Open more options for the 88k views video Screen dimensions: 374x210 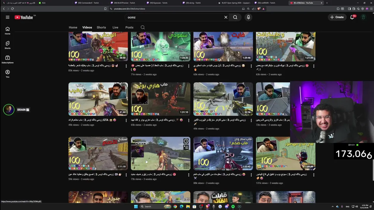[x=251, y=175]
